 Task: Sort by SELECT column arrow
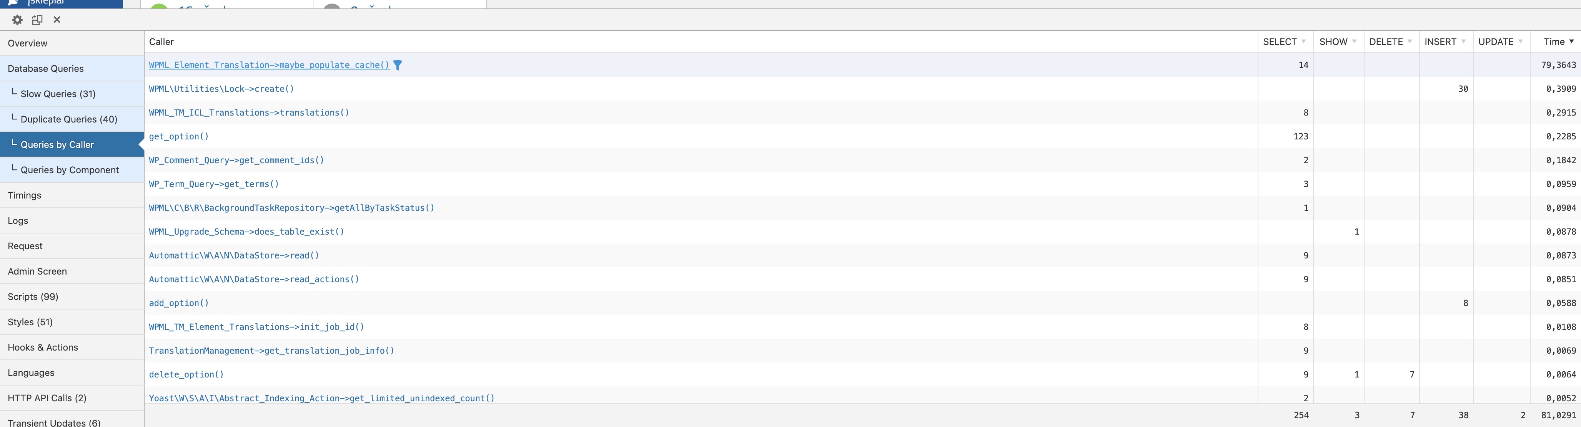[1303, 41]
